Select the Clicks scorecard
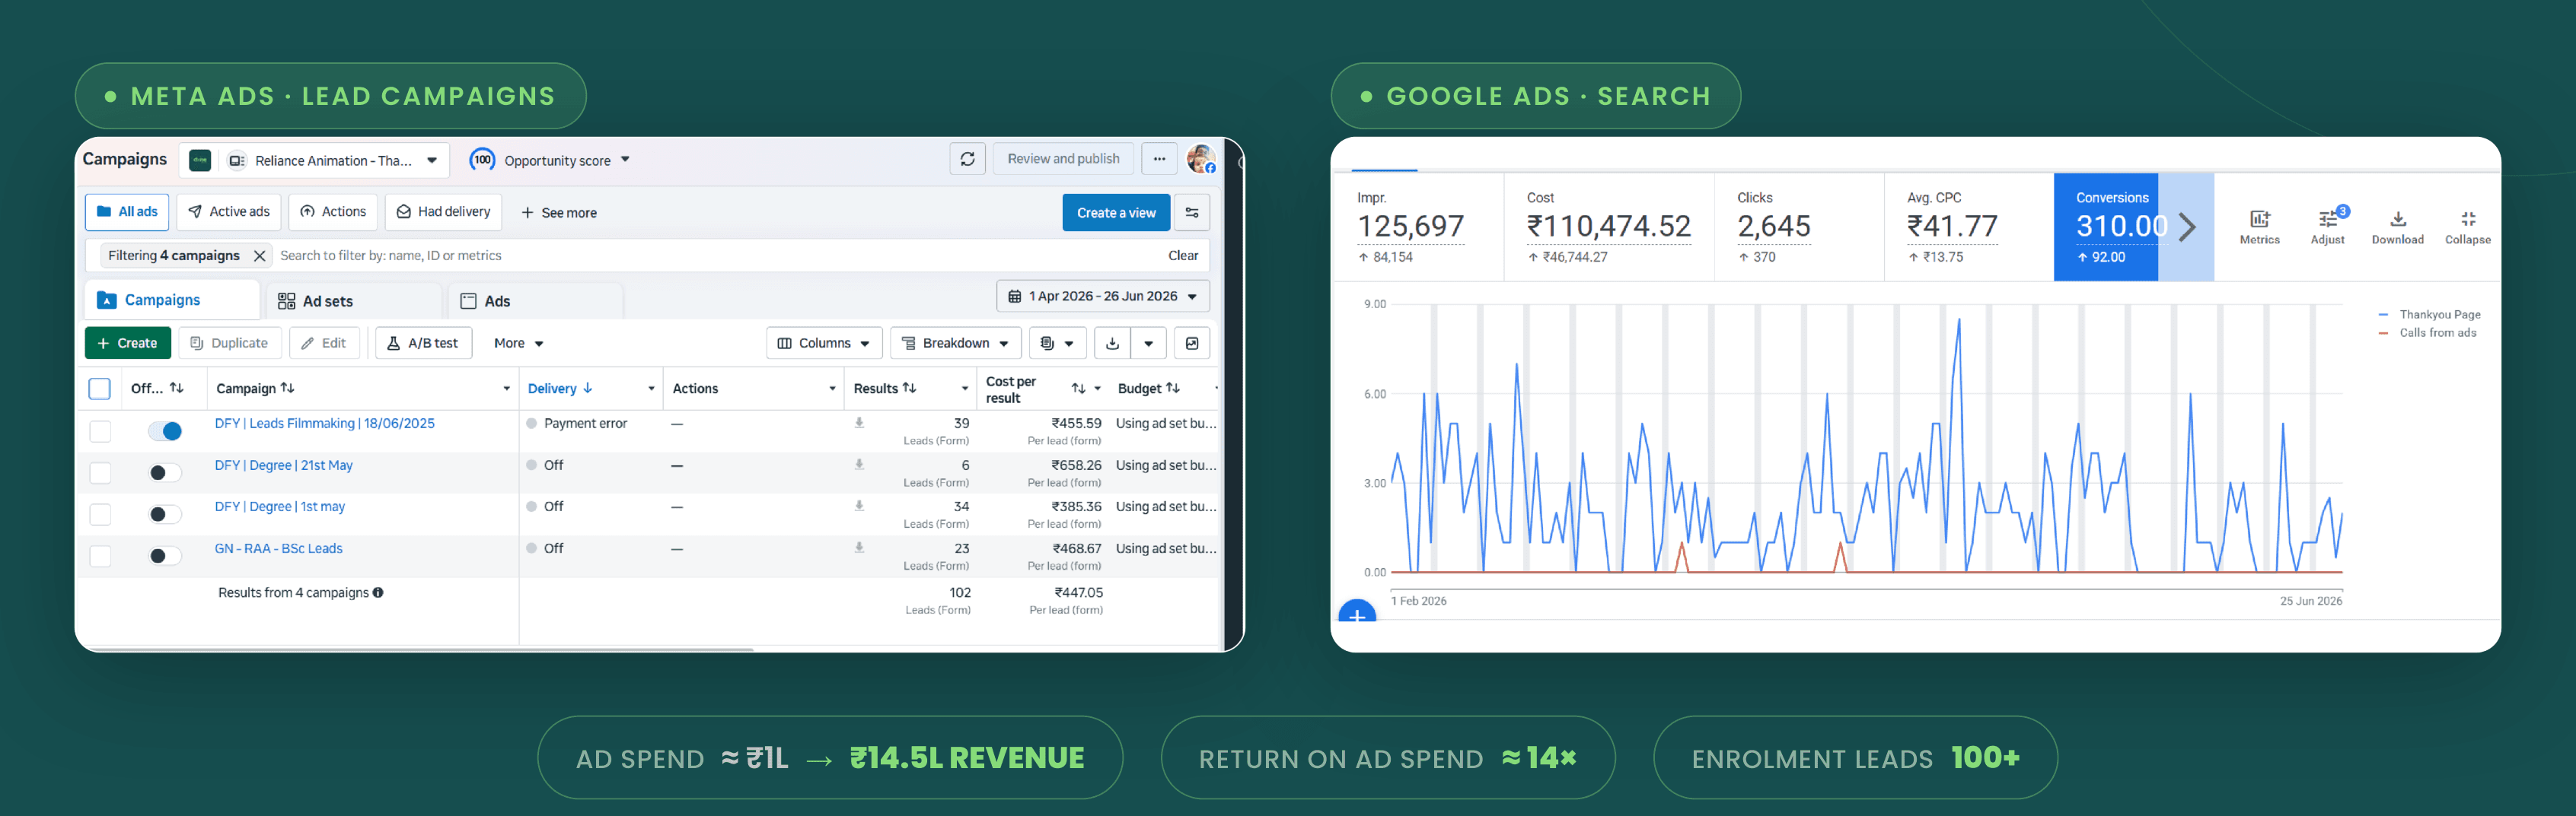Image resolution: width=2576 pixels, height=816 pixels. (x=1799, y=227)
